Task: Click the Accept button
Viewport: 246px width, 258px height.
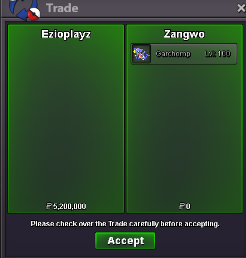Action: 125,240
